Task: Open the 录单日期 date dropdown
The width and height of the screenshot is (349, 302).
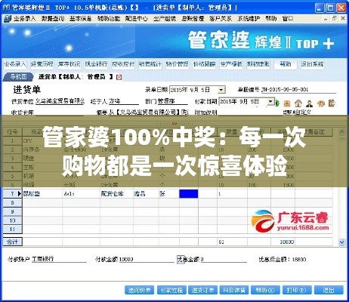Action: [221, 90]
